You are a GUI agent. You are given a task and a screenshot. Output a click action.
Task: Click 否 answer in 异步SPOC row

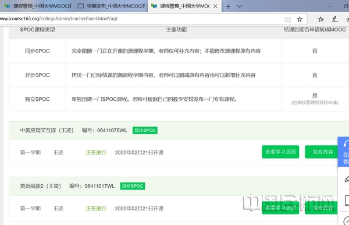[x=315, y=75]
